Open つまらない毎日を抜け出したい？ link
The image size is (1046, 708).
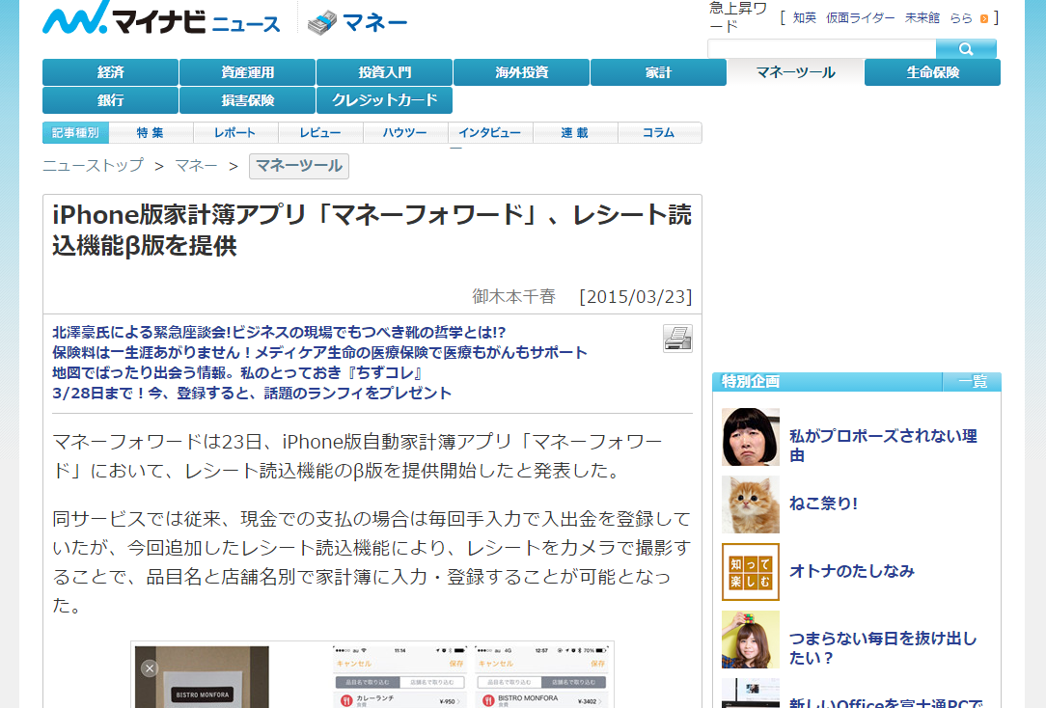click(x=883, y=648)
